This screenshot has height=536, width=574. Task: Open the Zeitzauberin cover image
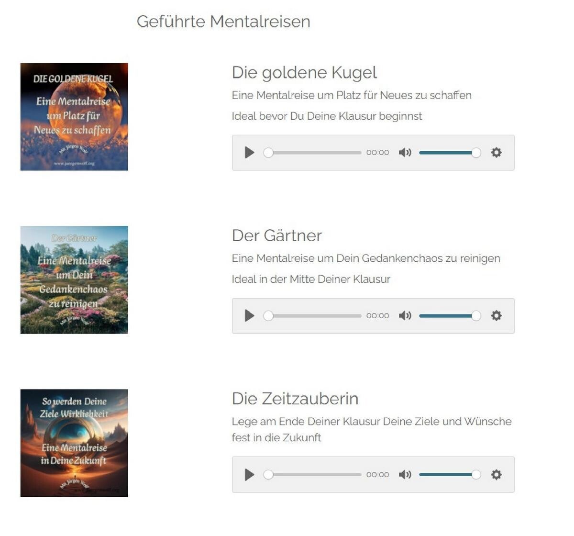click(74, 443)
